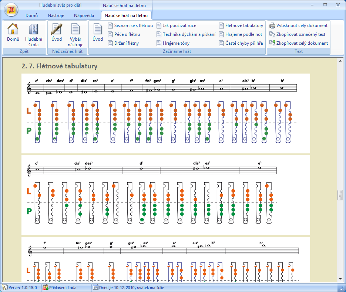Open Výběr nástroje in the ribbon
Viewport: 346px width, 292px height.
[75, 35]
